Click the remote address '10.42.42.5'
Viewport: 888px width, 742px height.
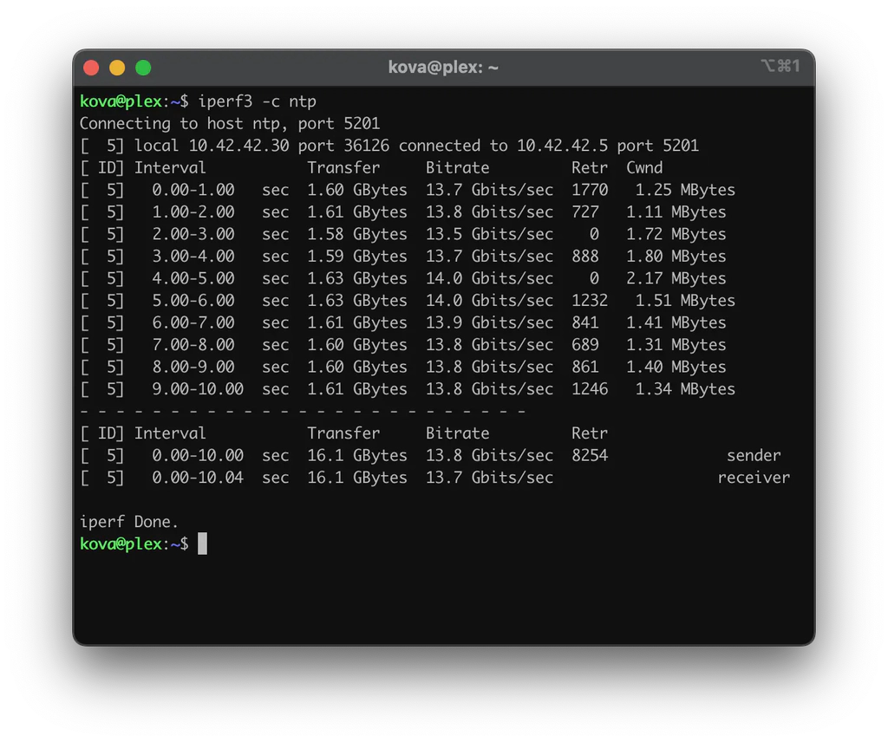(x=562, y=146)
